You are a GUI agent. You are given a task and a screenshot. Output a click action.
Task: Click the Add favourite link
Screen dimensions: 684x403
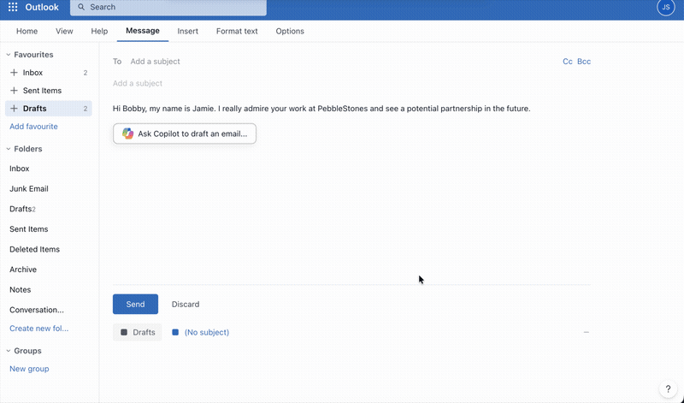(33, 127)
